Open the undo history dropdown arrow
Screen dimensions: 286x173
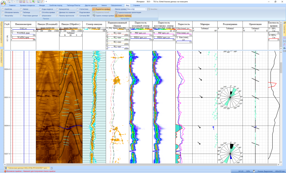pyautogui.click(x=14, y=2)
